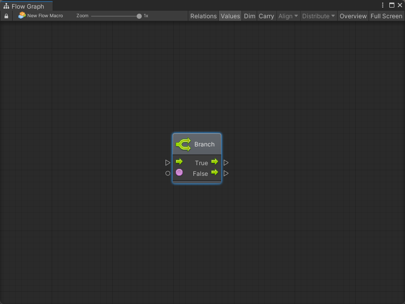Open the Align dropdown
The width and height of the screenshot is (405, 304).
[x=288, y=16]
